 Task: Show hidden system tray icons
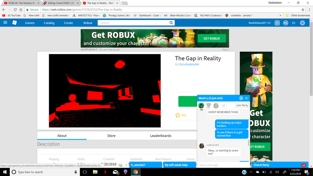coord(251,172)
